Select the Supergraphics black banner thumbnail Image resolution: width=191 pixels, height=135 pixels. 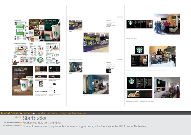[x=54, y=76]
